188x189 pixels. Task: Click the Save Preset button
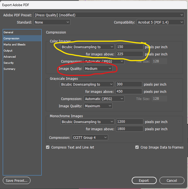point(17,181)
